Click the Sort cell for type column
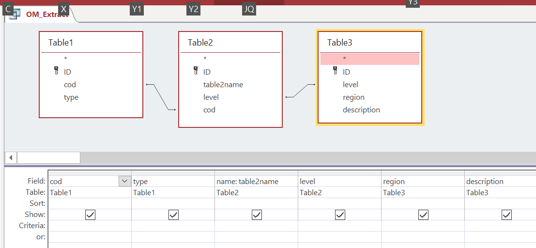 coord(173,203)
